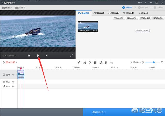This screenshot has width=165, height=116.
Task: Click the 01:30.00 ruler mark
Action: click(x=133, y=68)
